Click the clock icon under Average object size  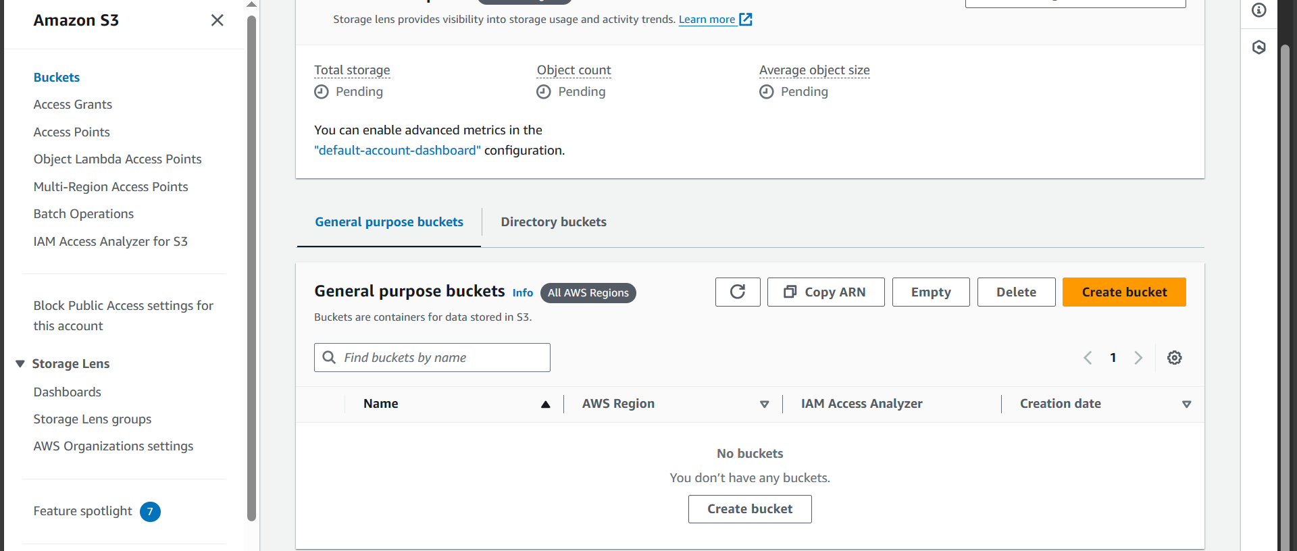767,92
